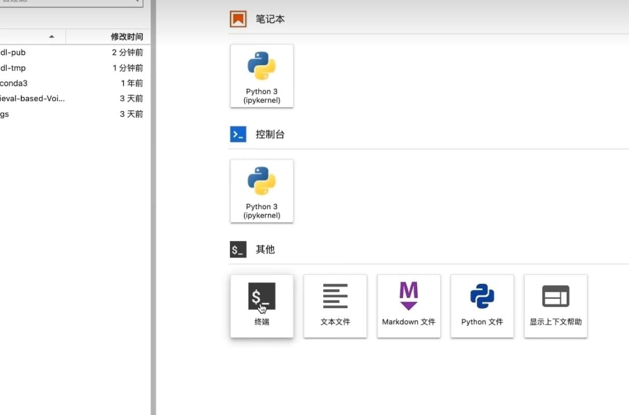629x415 pixels.
Task: Sort files by 修改时间 column header
Action: [127, 37]
